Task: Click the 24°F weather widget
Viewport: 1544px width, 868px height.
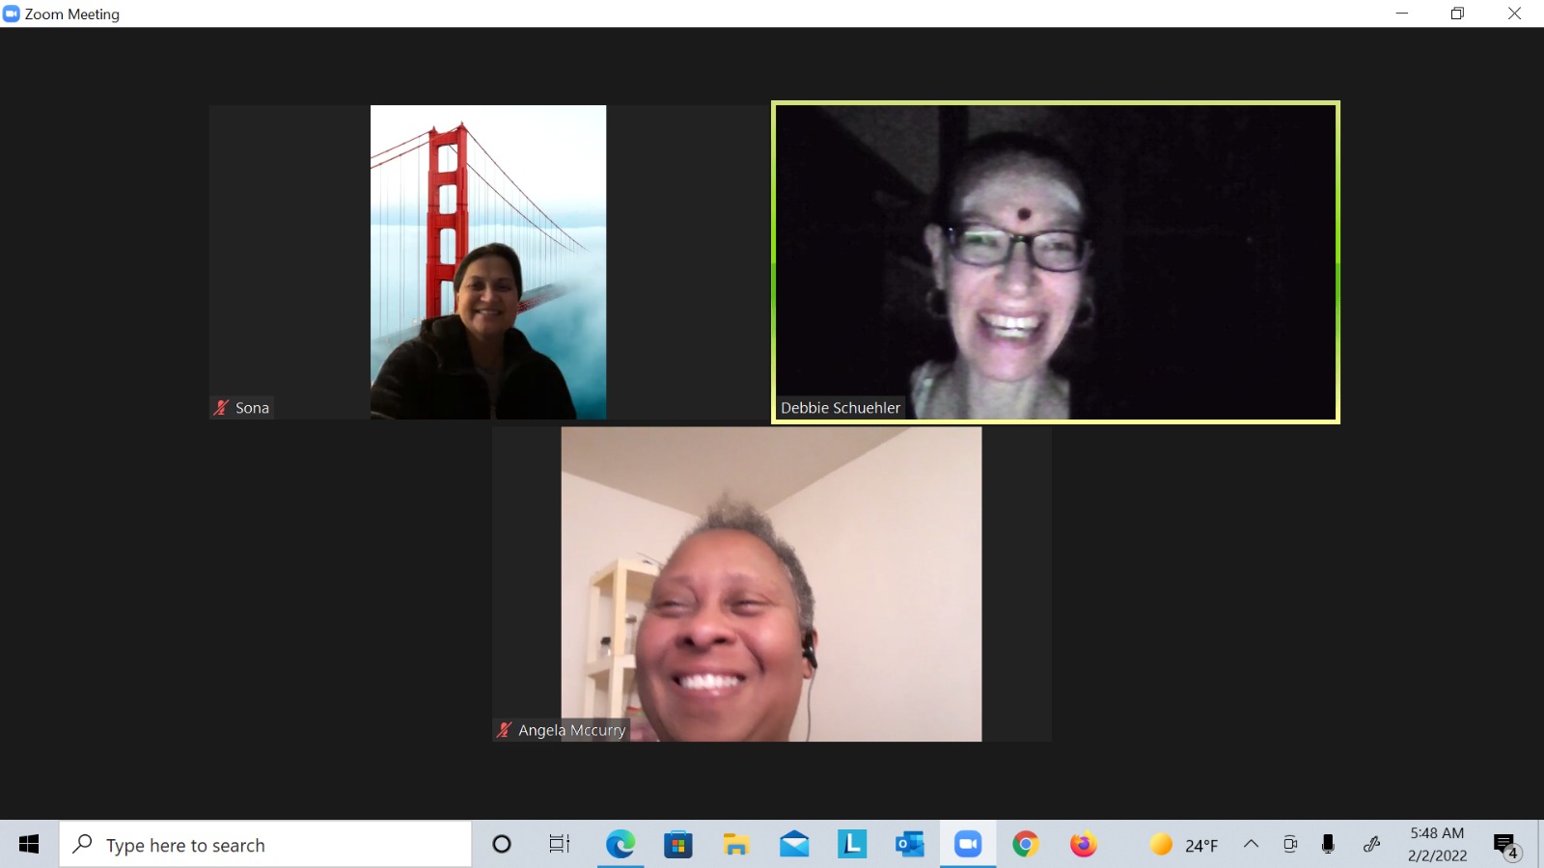Action: click(x=1184, y=845)
